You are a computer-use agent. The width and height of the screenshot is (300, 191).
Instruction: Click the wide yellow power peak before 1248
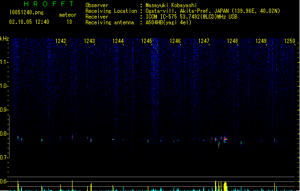[x=225, y=186]
